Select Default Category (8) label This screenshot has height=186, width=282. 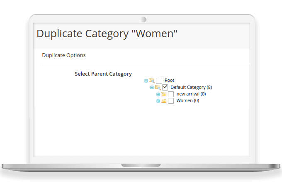tap(191, 87)
